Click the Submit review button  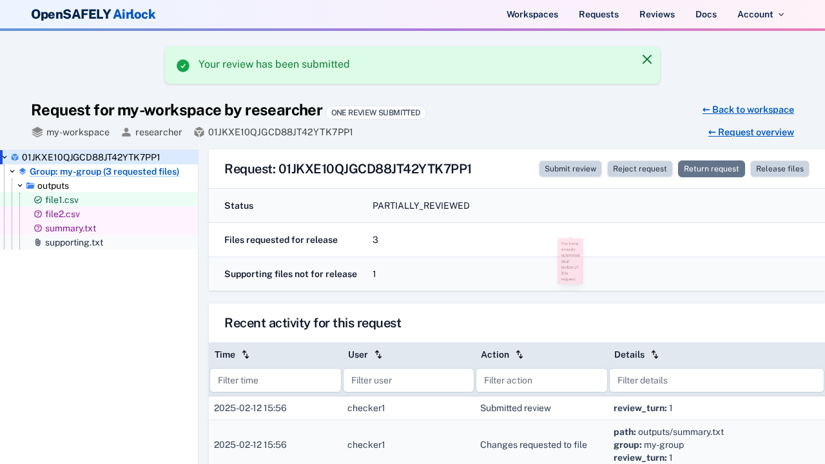click(x=570, y=169)
